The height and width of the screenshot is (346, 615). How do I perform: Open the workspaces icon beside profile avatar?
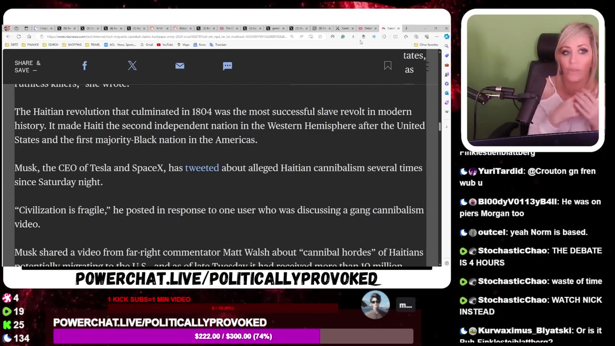coord(16,28)
